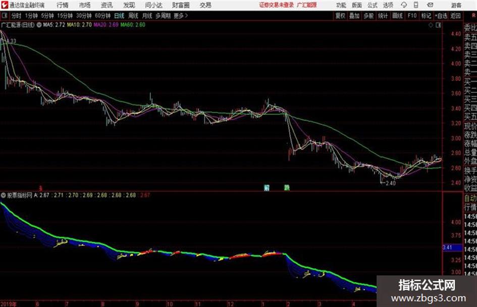Add the stock via 自选 button
Image resolution: width=477 pixels, height=307 pixels.
click(x=441, y=16)
